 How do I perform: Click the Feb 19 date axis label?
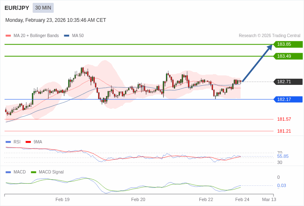pos(63,199)
